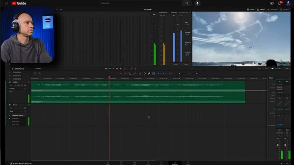
Task: Switch to the Fusion page tab
Action: point(148,163)
